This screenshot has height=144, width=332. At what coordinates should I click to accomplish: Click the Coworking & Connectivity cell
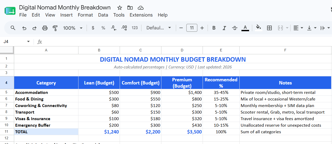[x=46, y=105]
